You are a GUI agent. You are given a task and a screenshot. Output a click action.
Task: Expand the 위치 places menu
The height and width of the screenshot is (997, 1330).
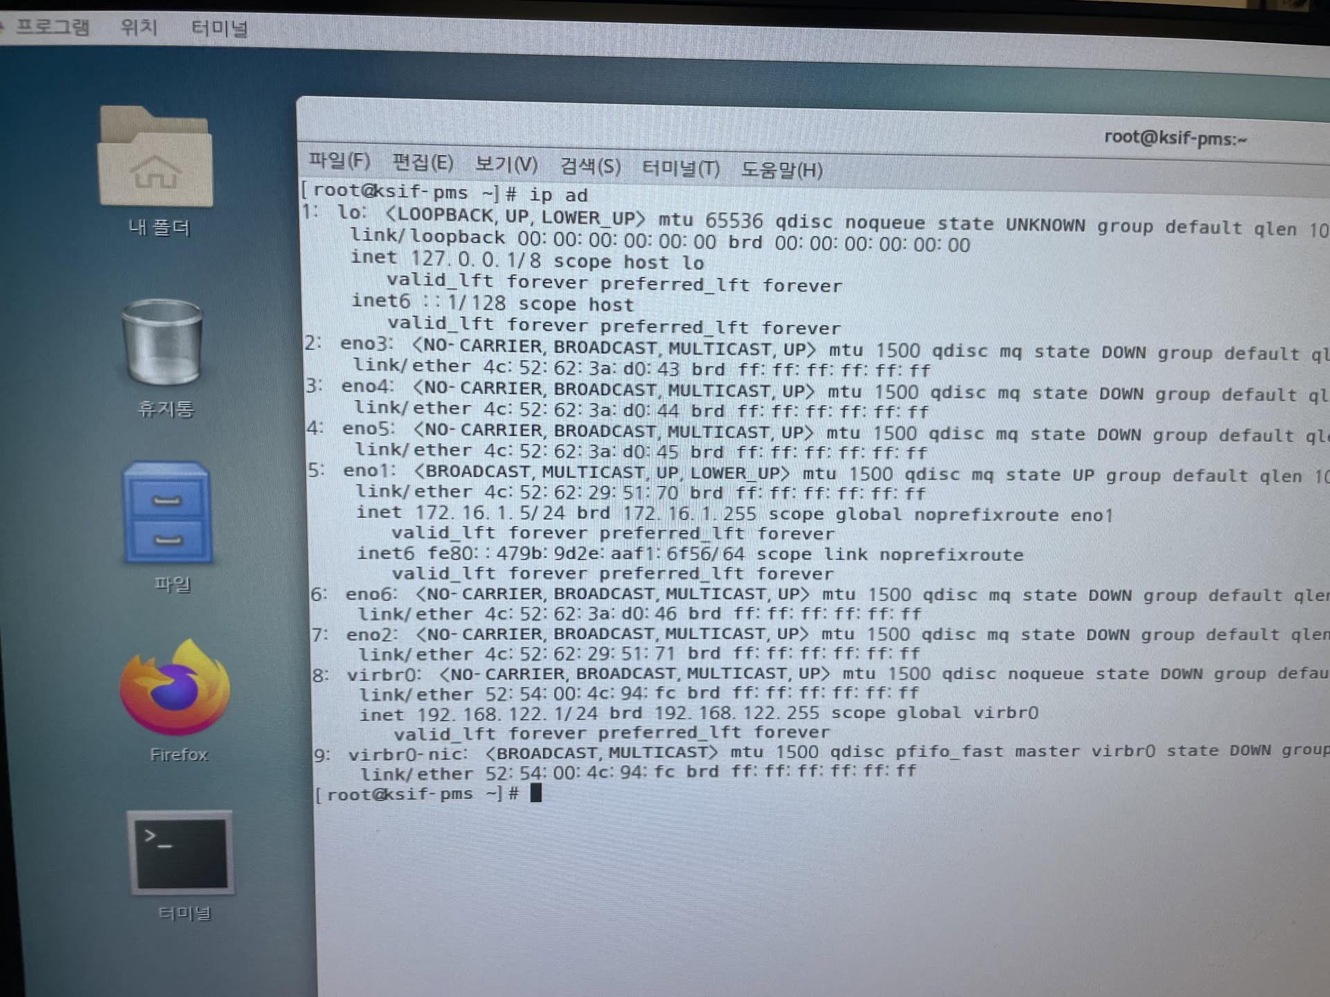click(x=139, y=28)
